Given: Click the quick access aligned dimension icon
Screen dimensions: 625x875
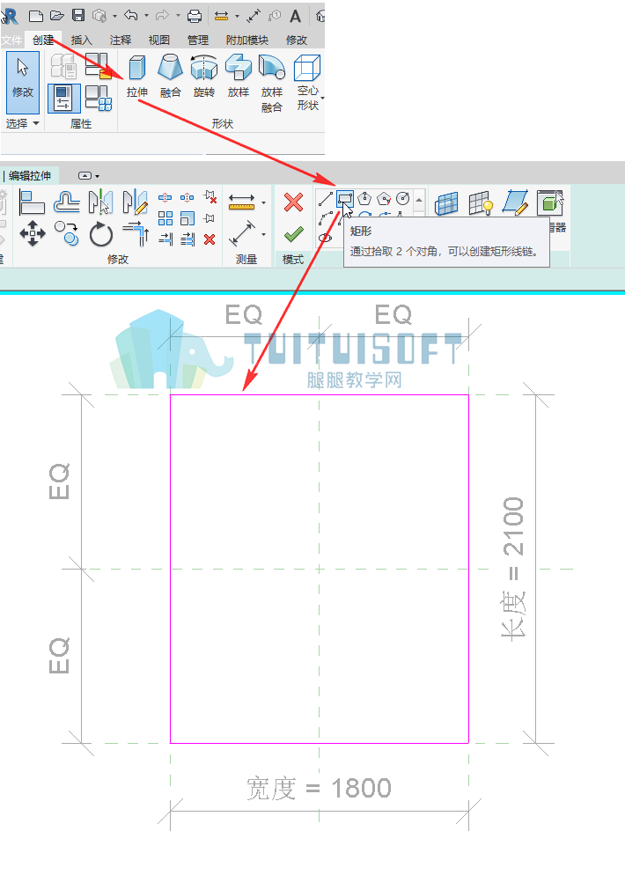Looking at the screenshot, I should click(x=254, y=16).
